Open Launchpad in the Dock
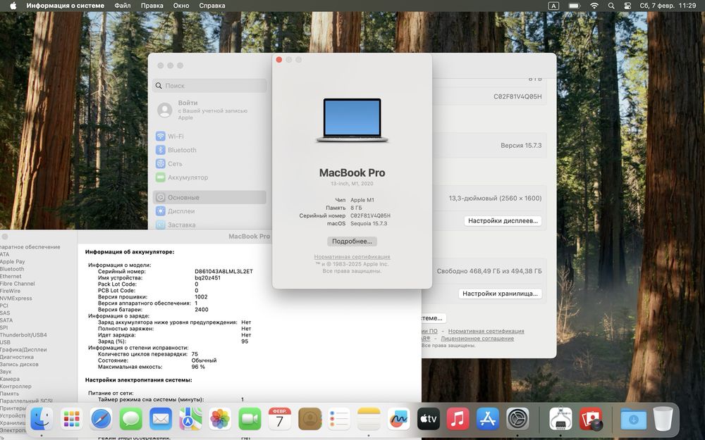This screenshot has width=705, height=440. 71,419
